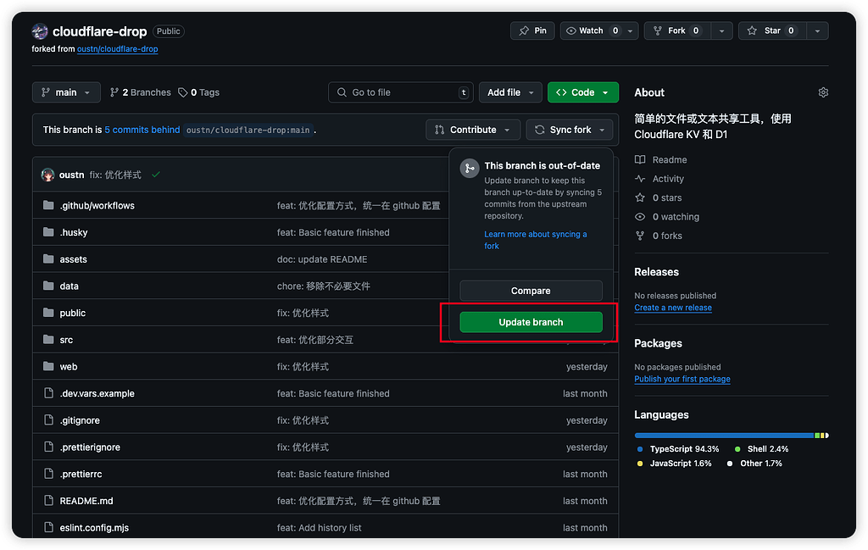
Task: Click the branch icon in the out-of-date popup
Action: click(x=470, y=168)
